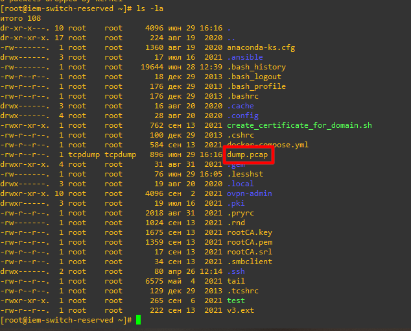Click the .config directory name
Viewport: 411px width, 331px height.
(242, 116)
